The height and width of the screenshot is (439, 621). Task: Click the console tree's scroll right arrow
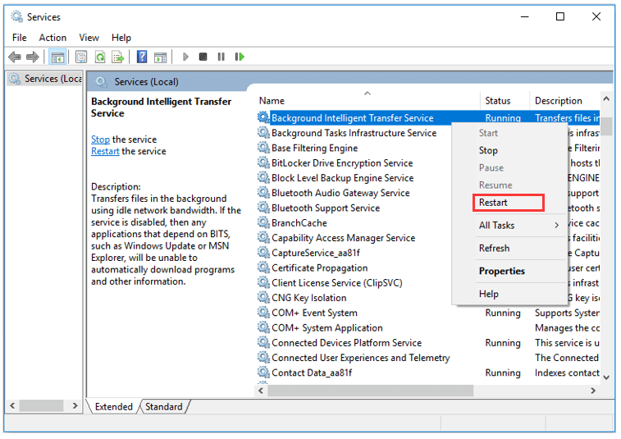75,405
